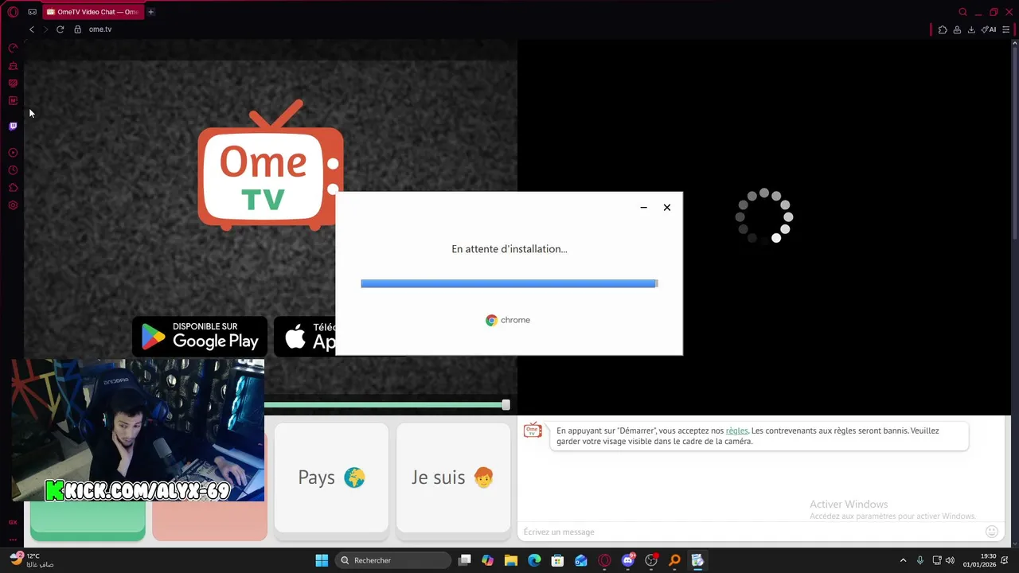Viewport: 1019px width, 573px height.
Task: Open the règles link
Action: tap(736, 431)
